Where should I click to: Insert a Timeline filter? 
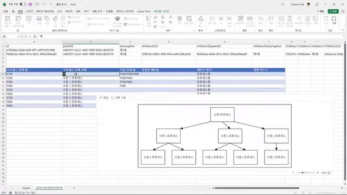pyautogui.click(x=250, y=22)
